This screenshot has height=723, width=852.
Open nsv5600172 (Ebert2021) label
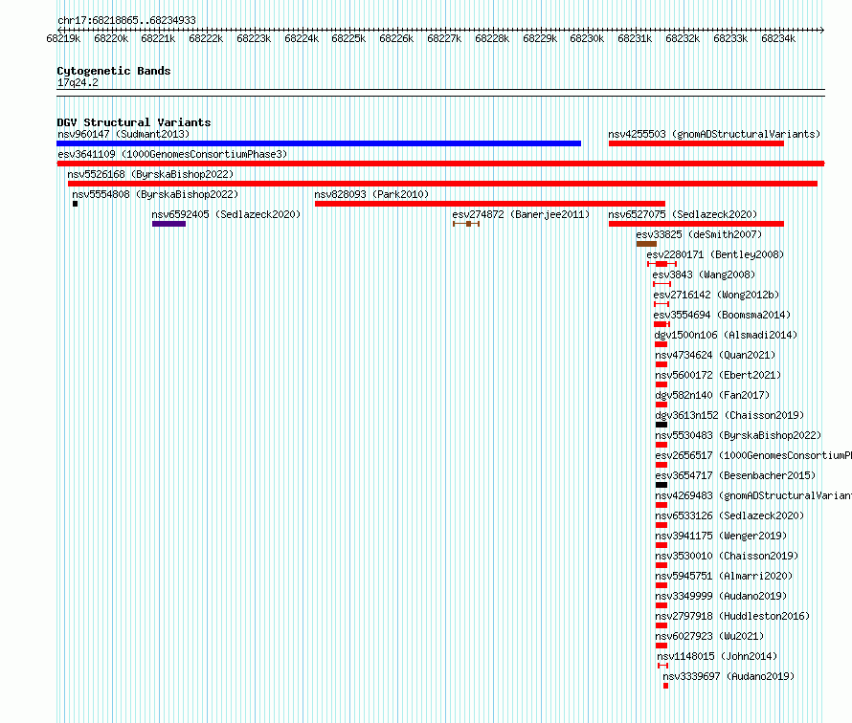pos(718,375)
